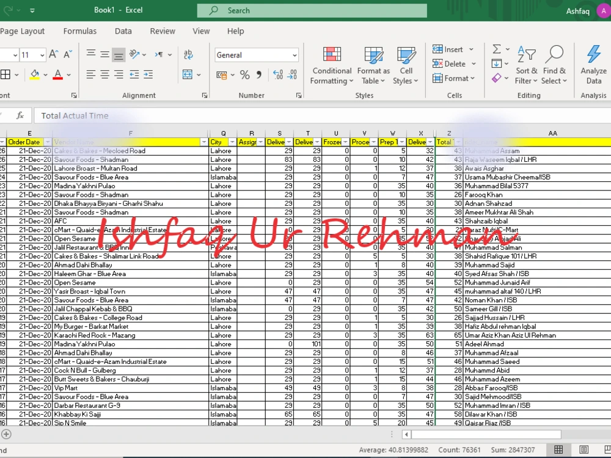The width and height of the screenshot is (611, 458).
Task: Align text left in cells
Action: coord(91,75)
